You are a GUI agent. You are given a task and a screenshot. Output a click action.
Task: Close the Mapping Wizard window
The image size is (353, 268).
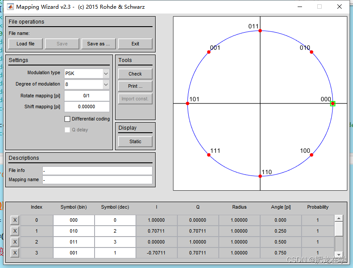(x=339, y=7)
